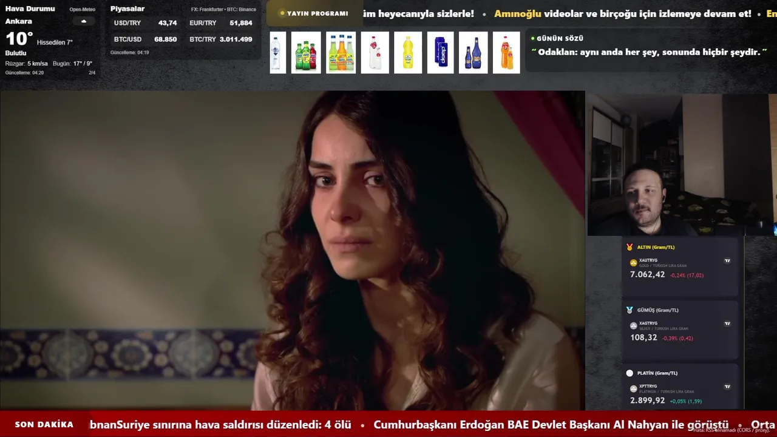Click the city name Ankara
The height and width of the screenshot is (437, 777).
tap(19, 21)
